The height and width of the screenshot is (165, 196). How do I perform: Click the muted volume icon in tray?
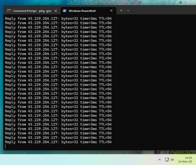[x=172, y=159]
